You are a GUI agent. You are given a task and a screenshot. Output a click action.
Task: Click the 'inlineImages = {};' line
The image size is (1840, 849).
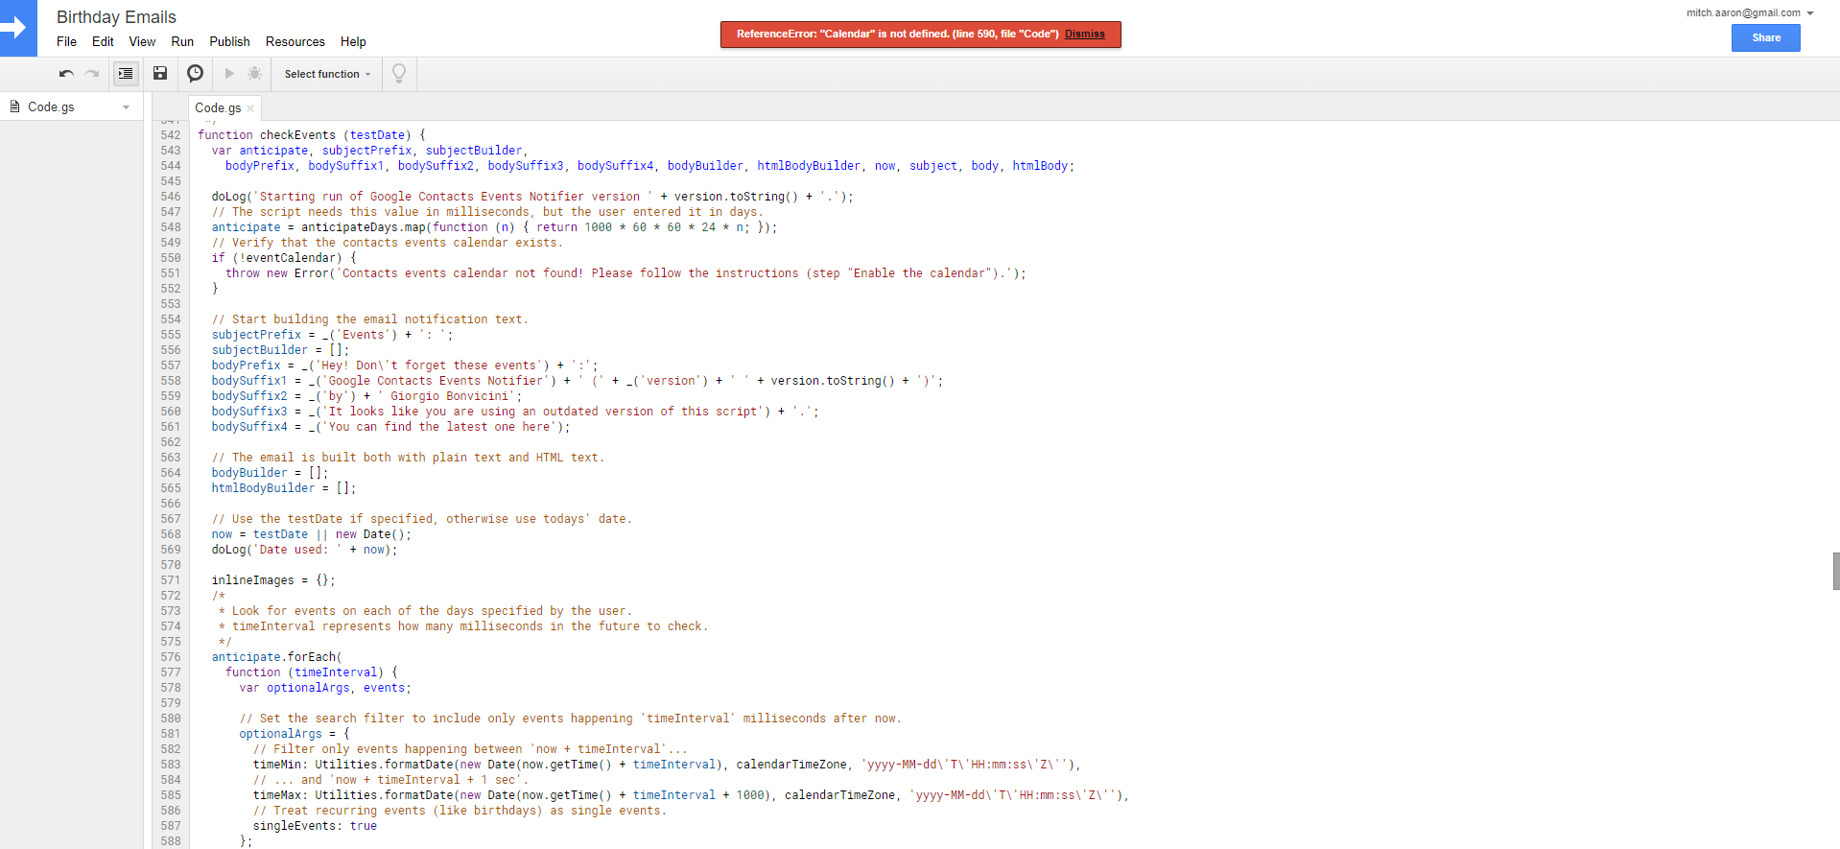click(x=273, y=580)
